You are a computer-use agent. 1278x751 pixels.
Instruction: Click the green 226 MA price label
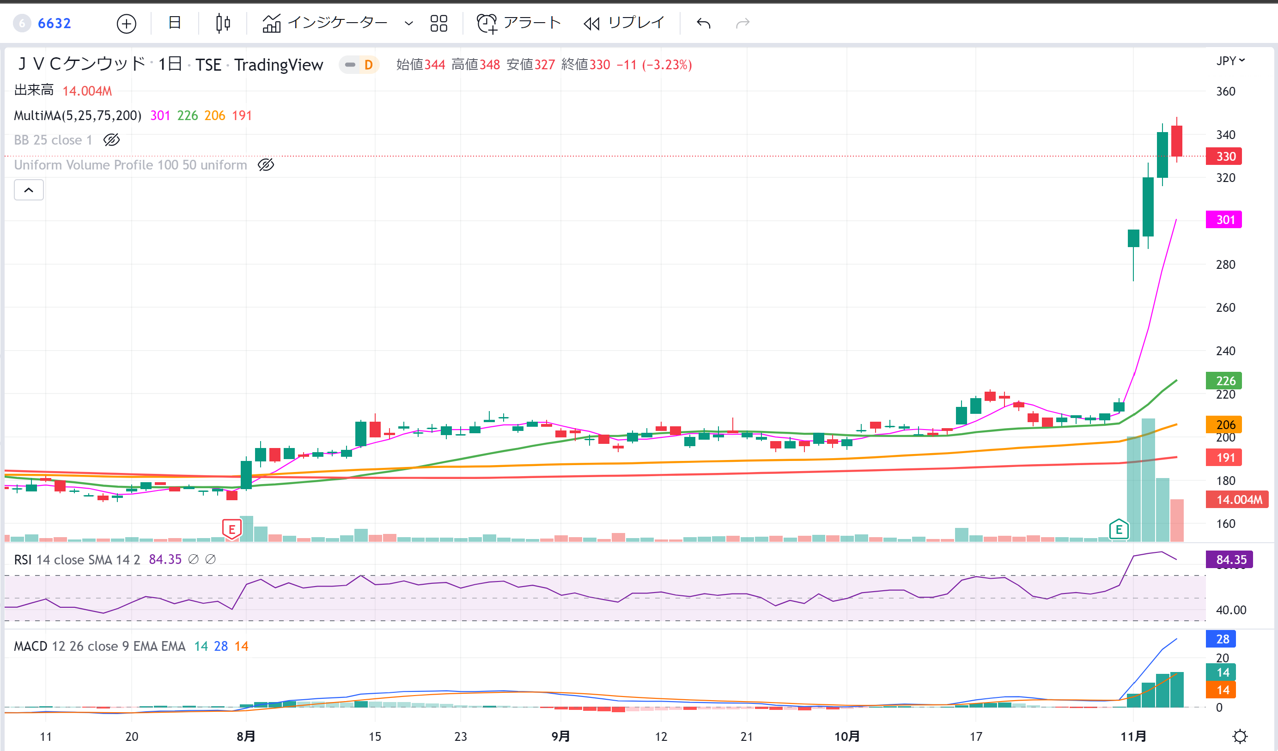pos(1224,381)
